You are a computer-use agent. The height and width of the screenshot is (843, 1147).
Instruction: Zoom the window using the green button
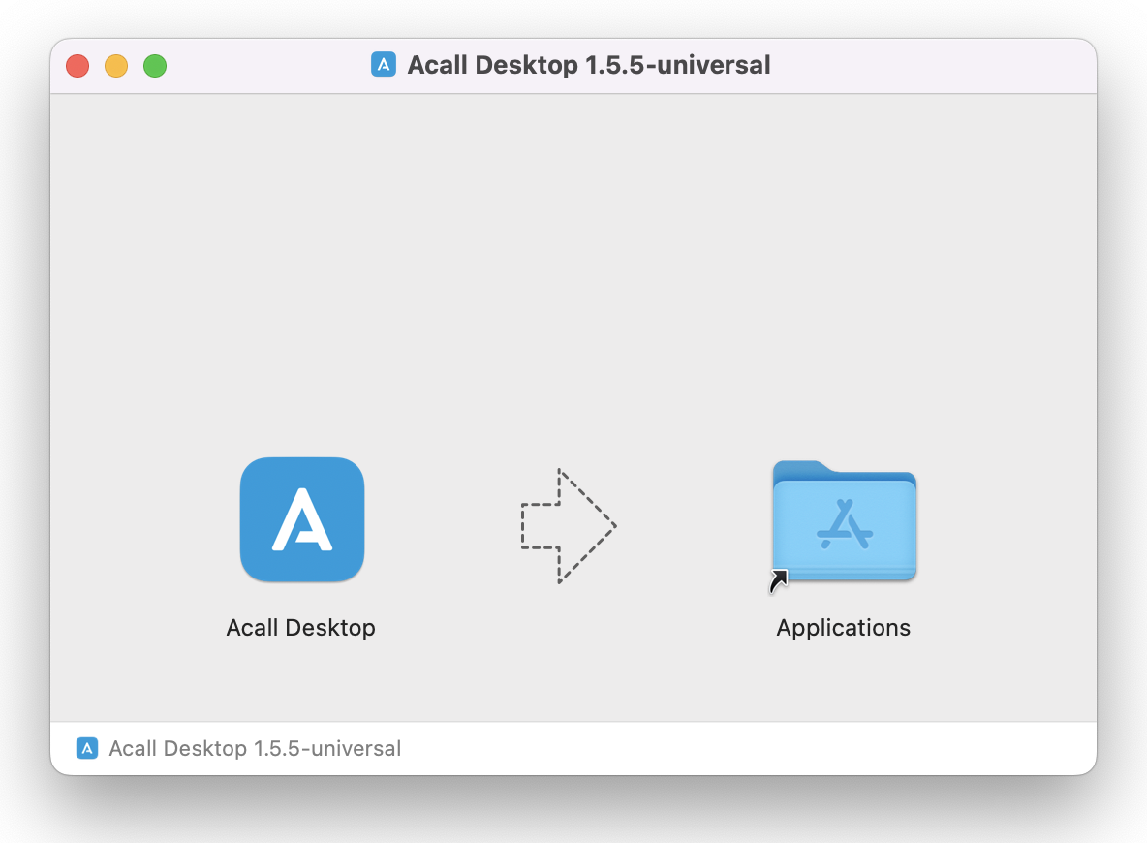tap(155, 66)
